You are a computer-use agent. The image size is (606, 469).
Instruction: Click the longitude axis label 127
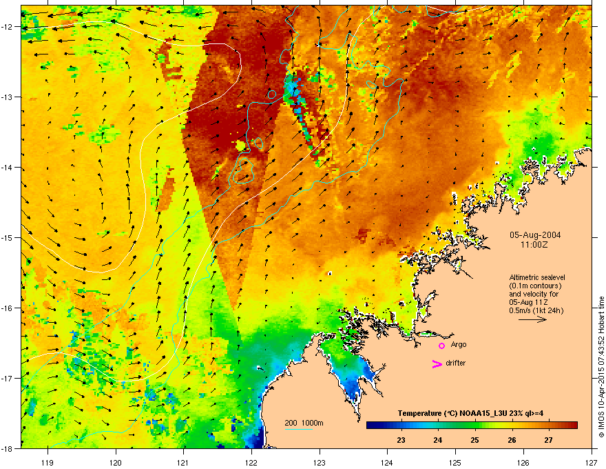592,462
